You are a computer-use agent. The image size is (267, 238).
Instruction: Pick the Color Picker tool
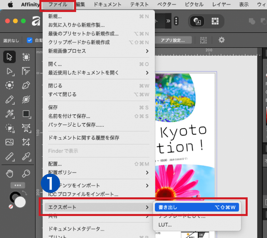(27, 157)
